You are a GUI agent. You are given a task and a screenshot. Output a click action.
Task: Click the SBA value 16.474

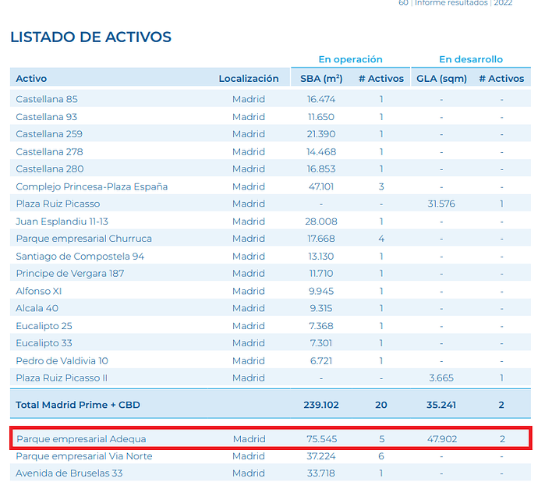(321, 99)
